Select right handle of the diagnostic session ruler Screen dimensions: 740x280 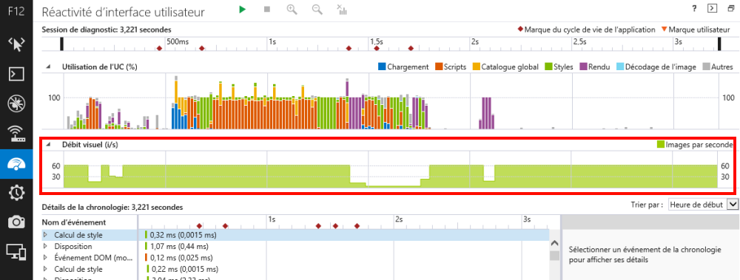(719, 44)
